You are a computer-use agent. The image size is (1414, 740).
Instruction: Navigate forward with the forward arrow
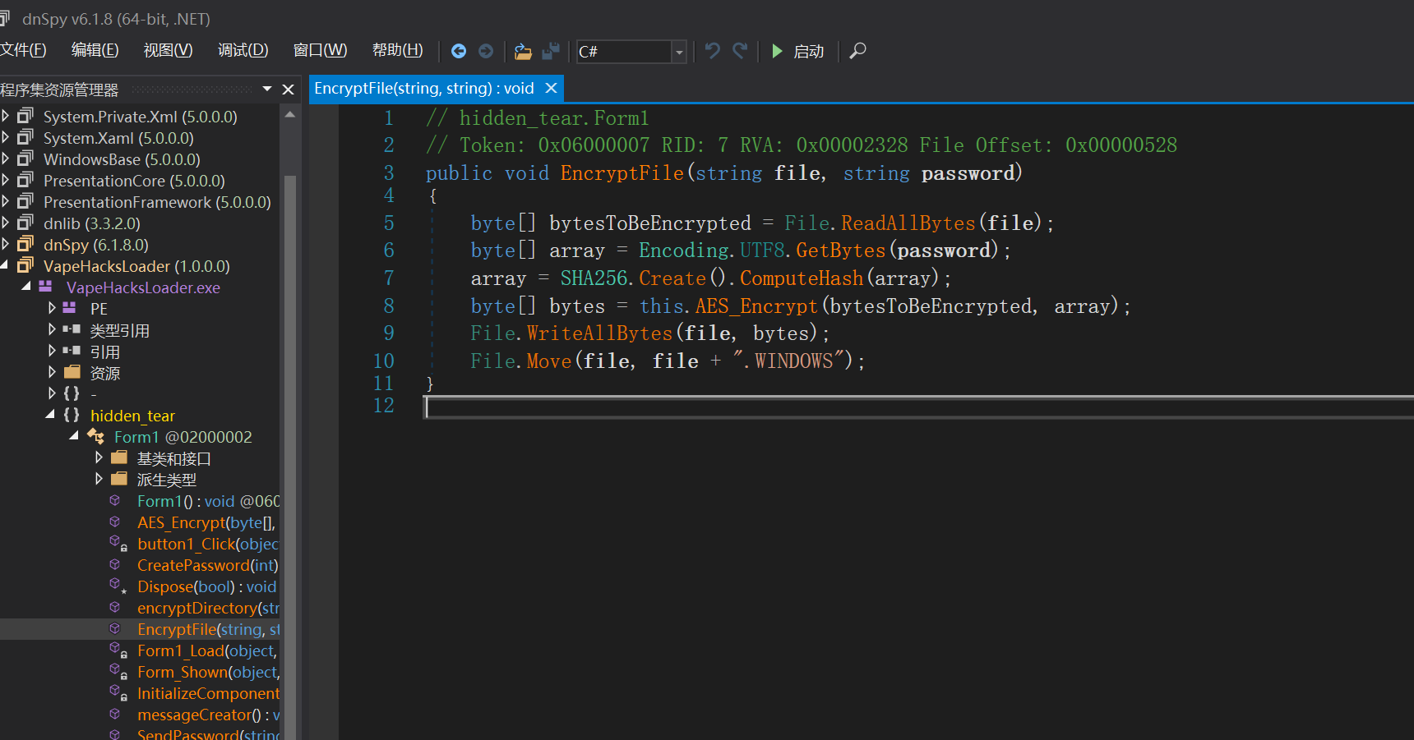point(486,51)
